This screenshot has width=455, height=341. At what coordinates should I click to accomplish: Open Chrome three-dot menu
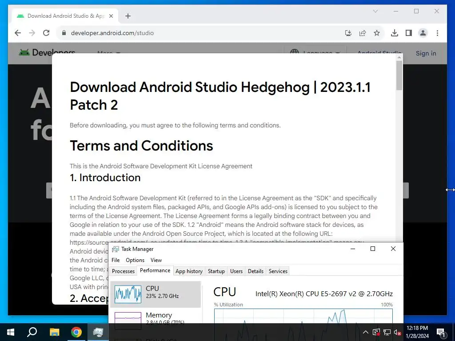click(x=437, y=33)
